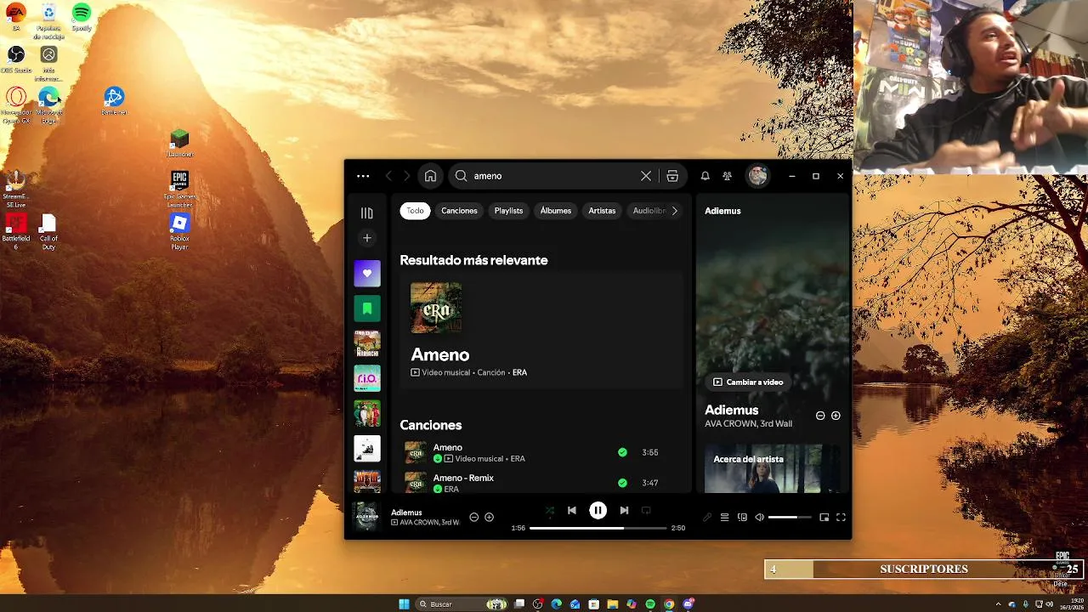Open Battle.net desktop shortcut
Image resolution: width=1088 pixels, height=612 pixels.
pyautogui.click(x=114, y=101)
